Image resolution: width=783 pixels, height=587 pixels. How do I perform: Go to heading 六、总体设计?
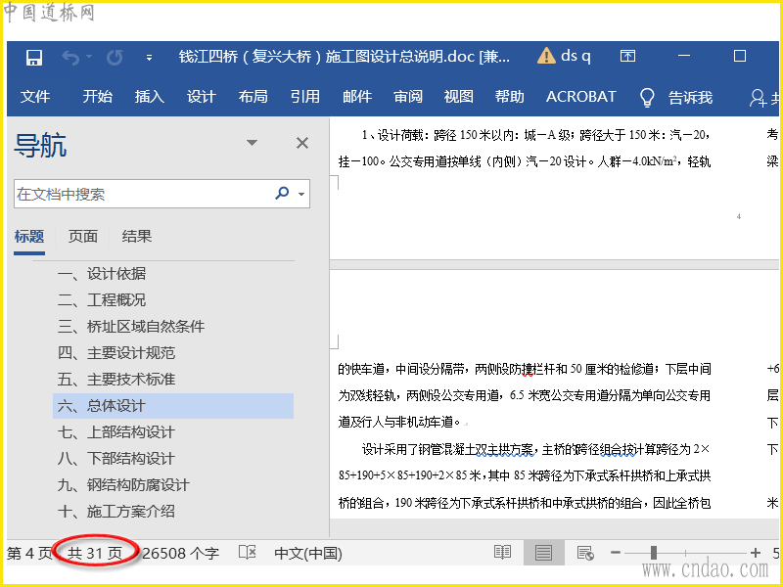coord(173,406)
